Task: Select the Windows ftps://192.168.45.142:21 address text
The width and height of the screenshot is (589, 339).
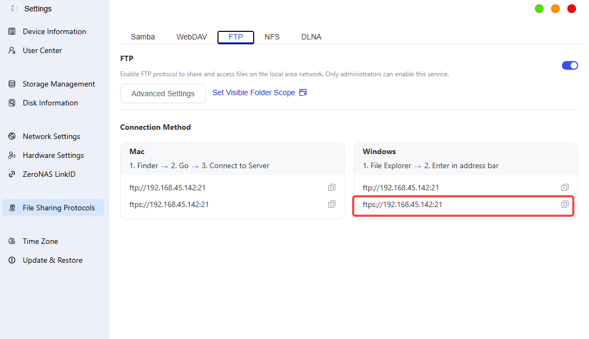Action: [402, 204]
